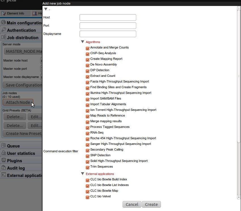The height and width of the screenshot is (211, 241).
Task: Click the History tab book icon
Action: coord(35,14)
